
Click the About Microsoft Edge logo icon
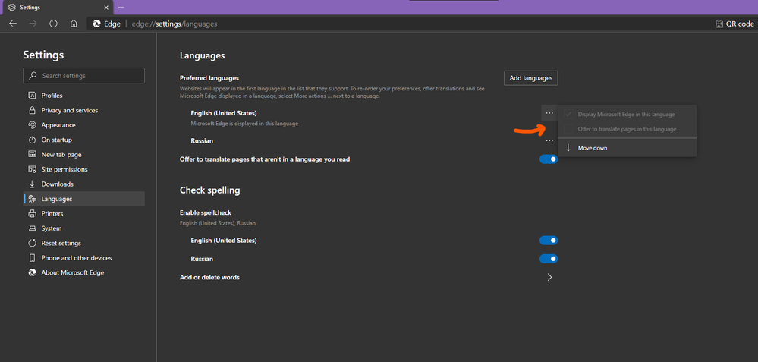pyautogui.click(x=32, y=272)
